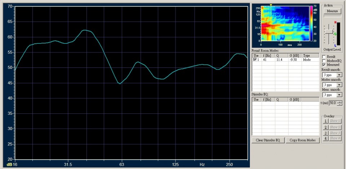The image size is (346, 169).
Task: Open the Modes smooth dropdown
Action: click(x=339, y=85)
